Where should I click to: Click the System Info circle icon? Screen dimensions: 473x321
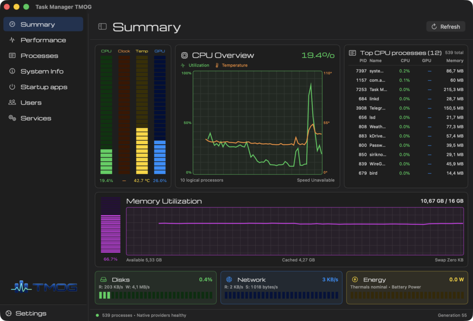(12, 71)
